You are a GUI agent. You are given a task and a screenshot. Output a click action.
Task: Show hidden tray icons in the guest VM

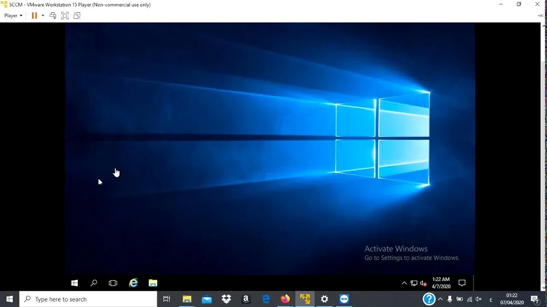(404, 283)
